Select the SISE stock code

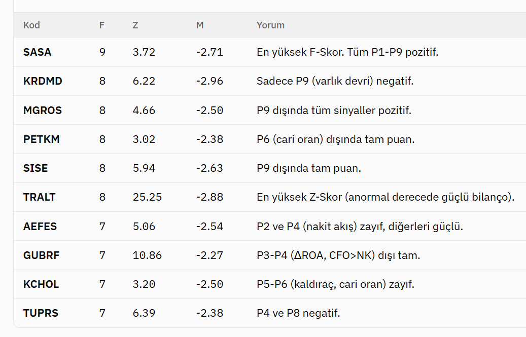click(36, 168)
